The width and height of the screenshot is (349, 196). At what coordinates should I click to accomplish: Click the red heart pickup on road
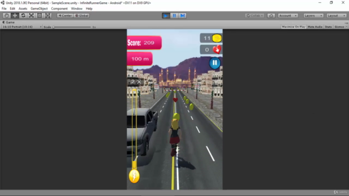(x=176, y=100)
